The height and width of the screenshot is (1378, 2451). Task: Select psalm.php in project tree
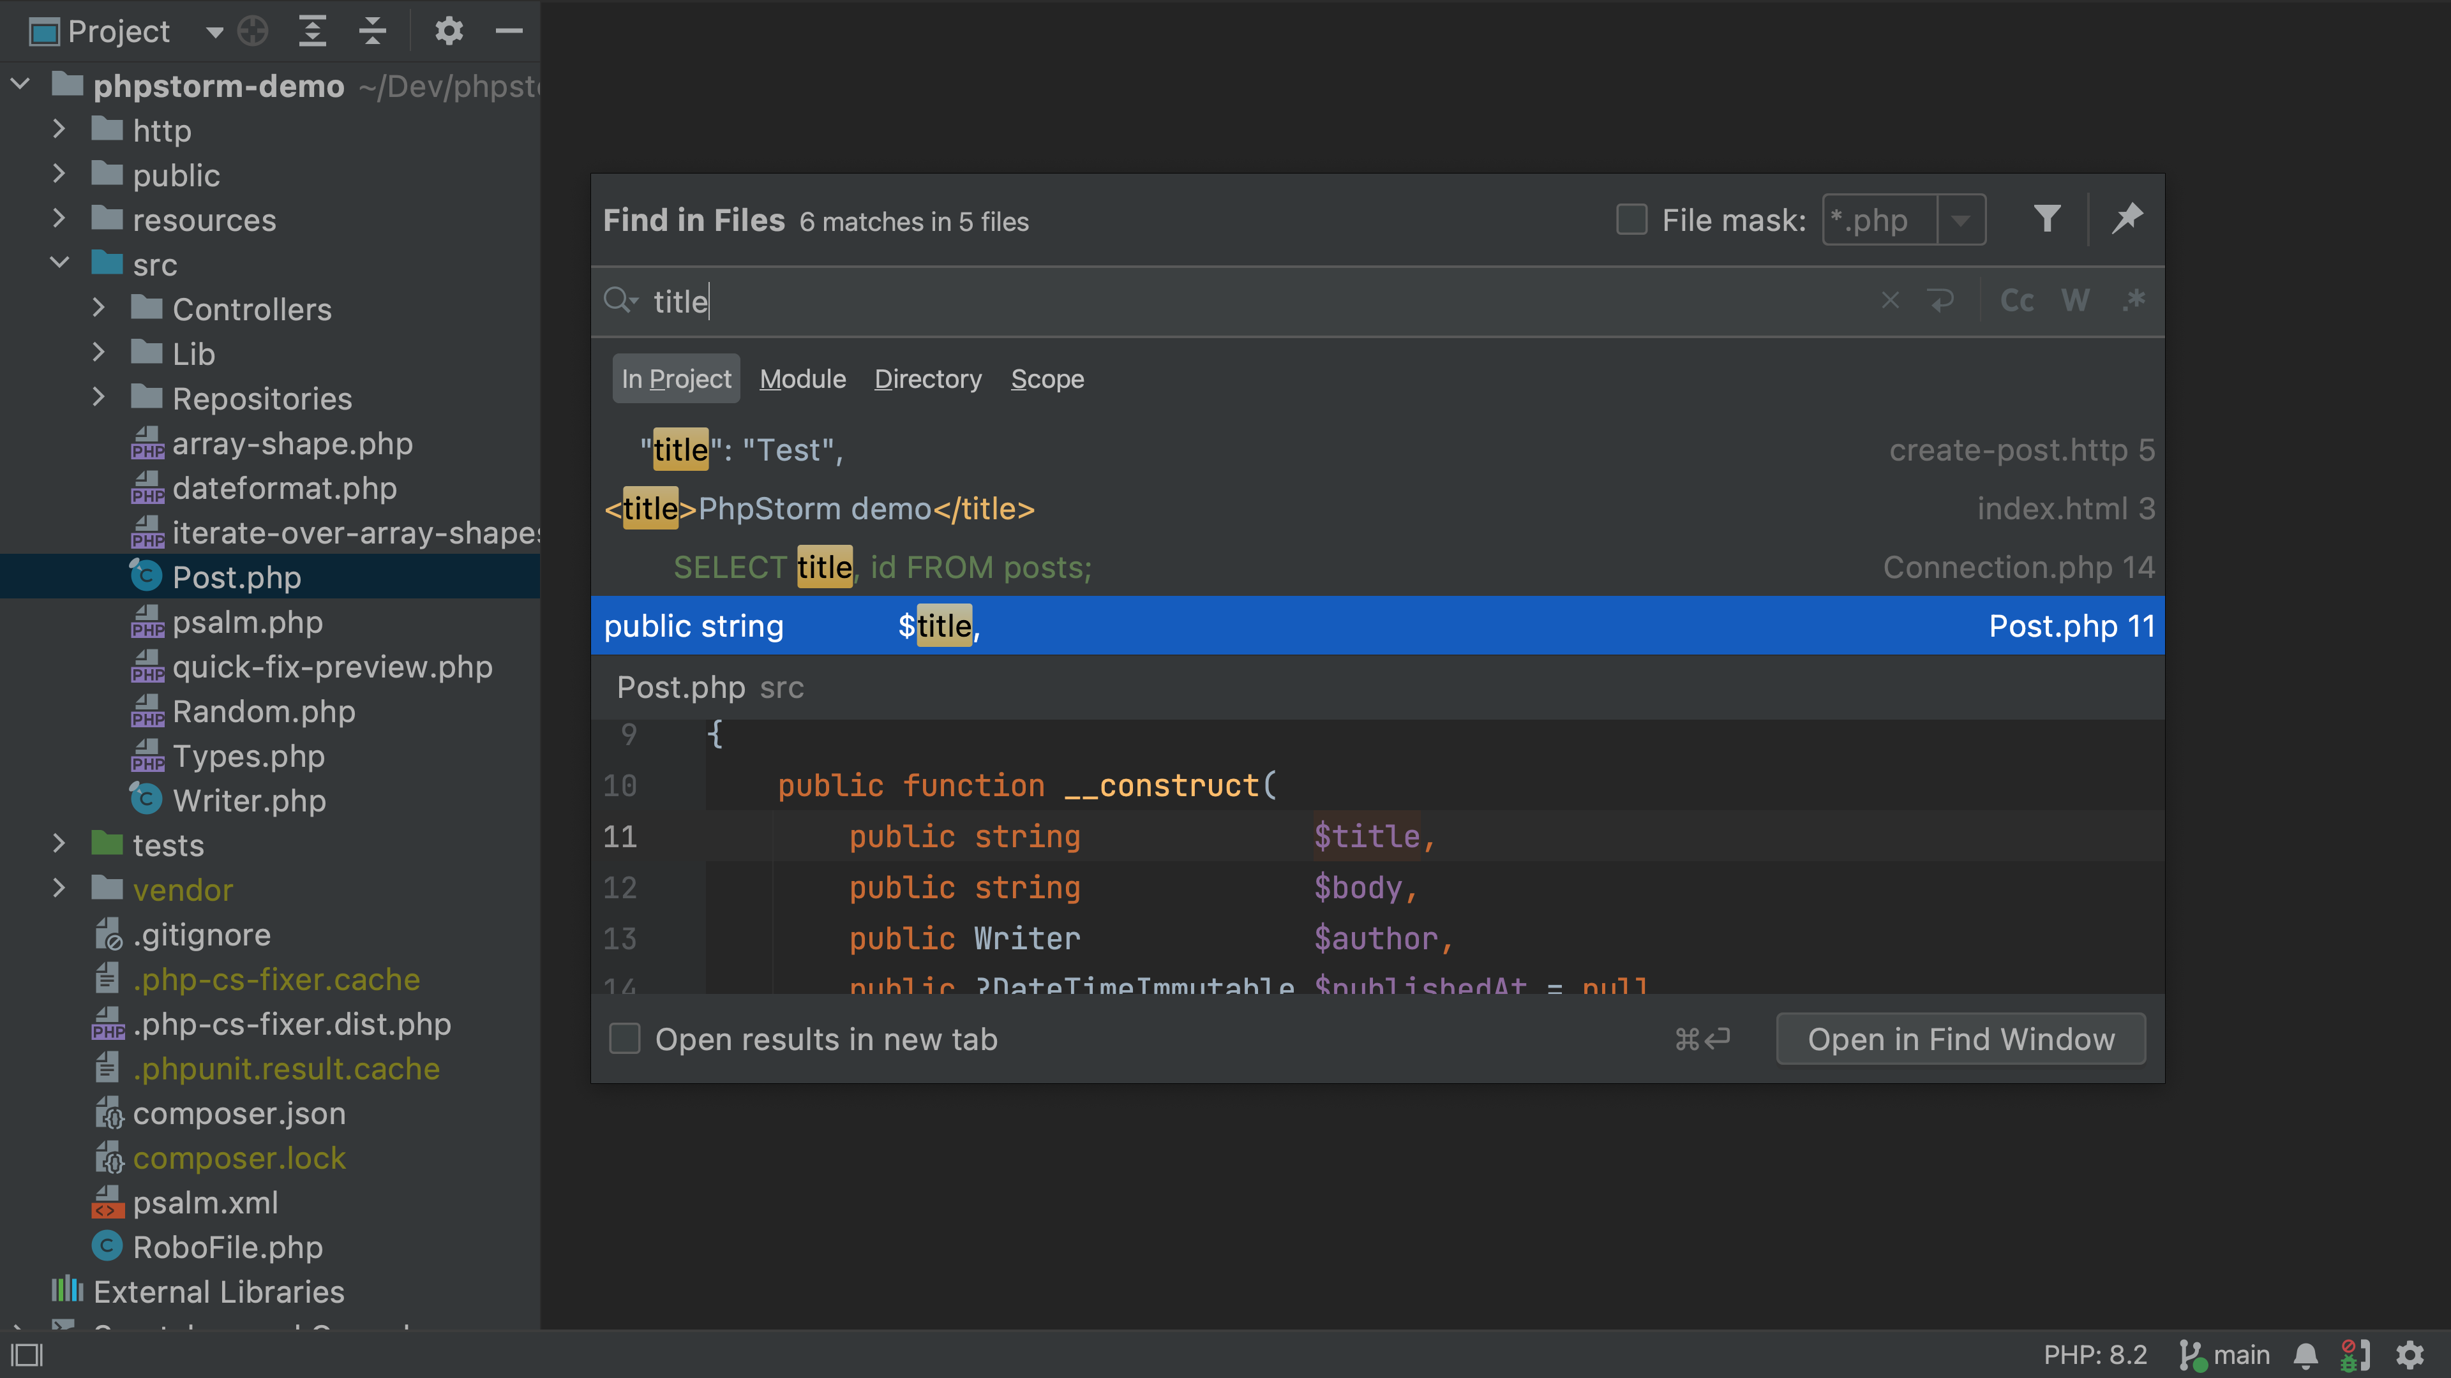point(248,622)
